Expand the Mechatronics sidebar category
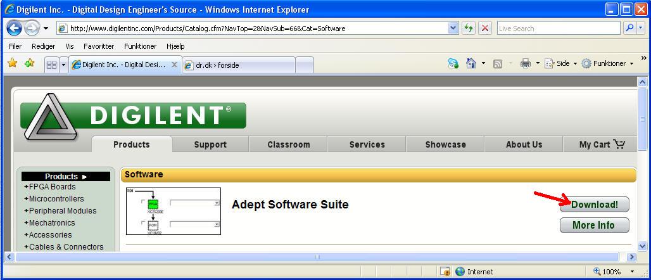Screen dimensions: 651x280 (49, 223)
